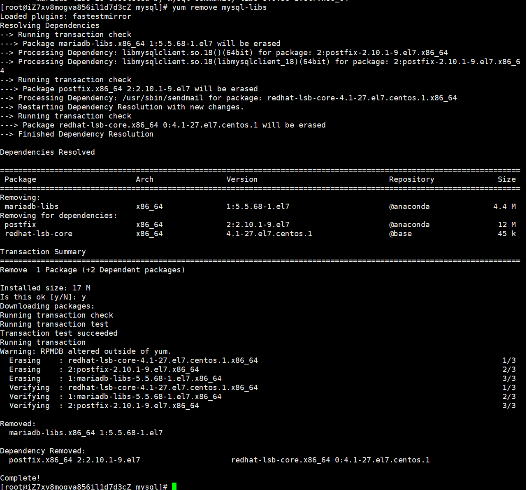Click version '1:5.5.68-1.el7' in table
527x490 pixels.
258,207
